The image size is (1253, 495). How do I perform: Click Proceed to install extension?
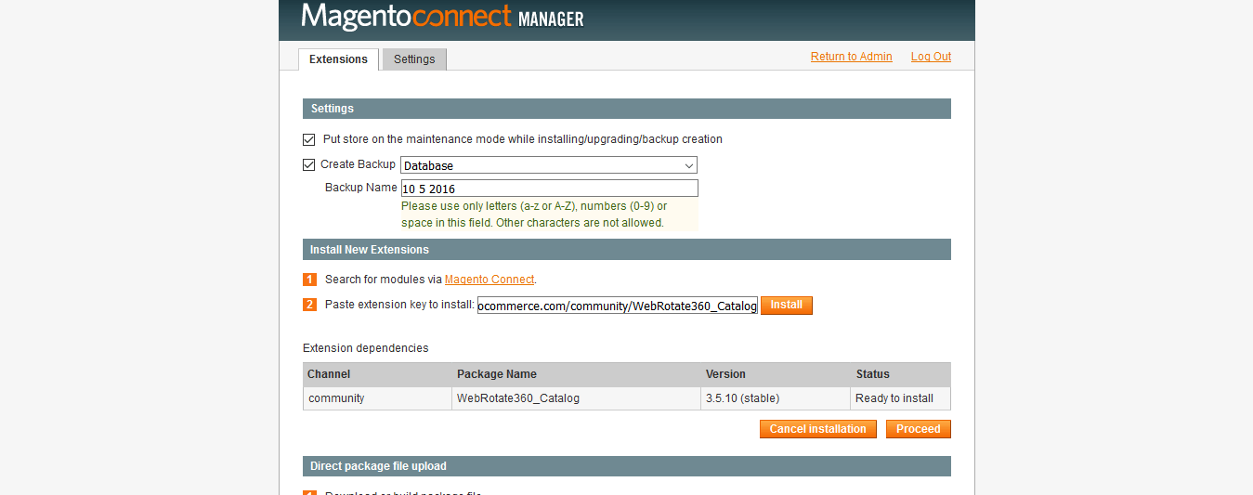(x=918, y=429)
